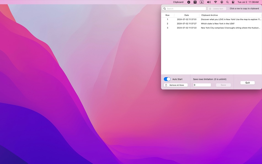Image resolution: width=262 pixels, height=164 pixels.
Task: Click the Save button
Action: coord(223,85)
